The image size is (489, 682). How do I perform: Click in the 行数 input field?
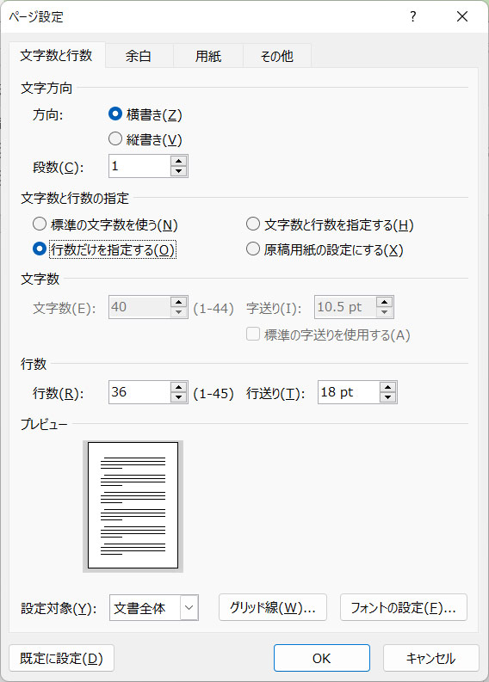[x=139, y=392]
